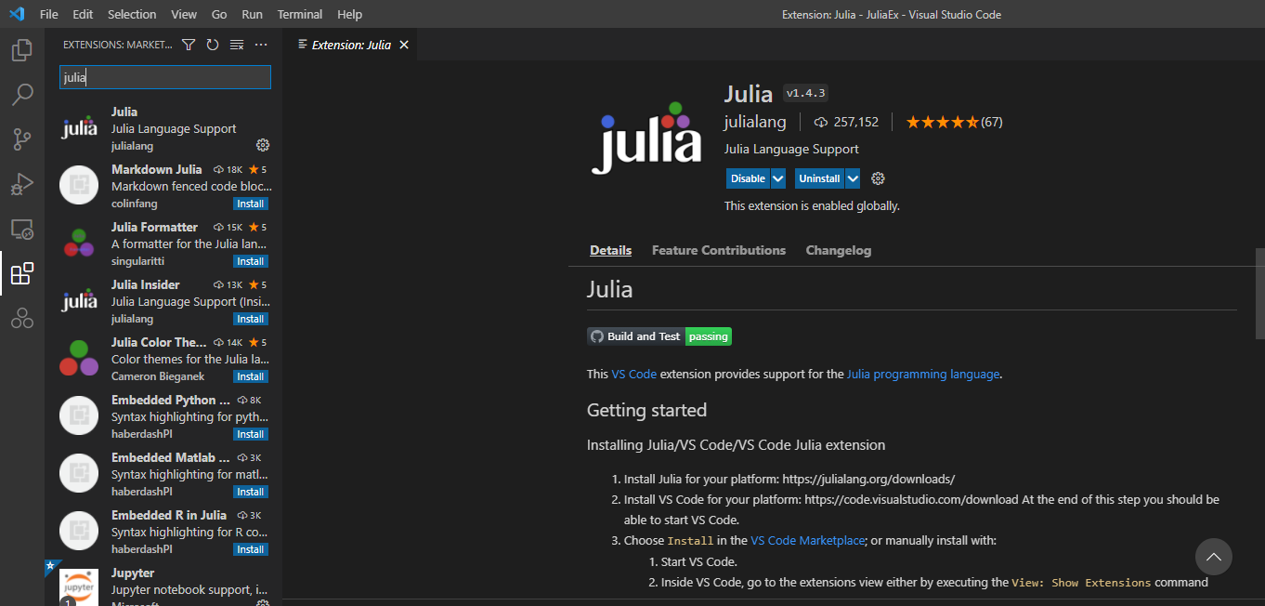Open the VS Code link in description
Image resolution: width=1265 pixels, height=606 pixels.
coord(634,375)
